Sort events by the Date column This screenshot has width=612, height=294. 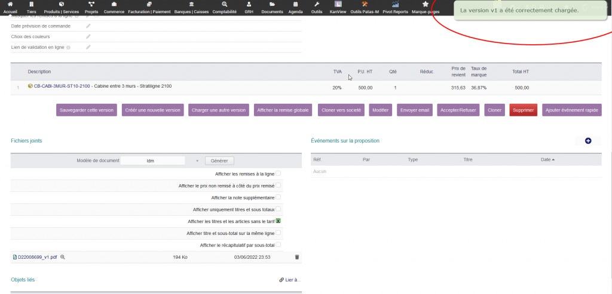click(546, 160)
